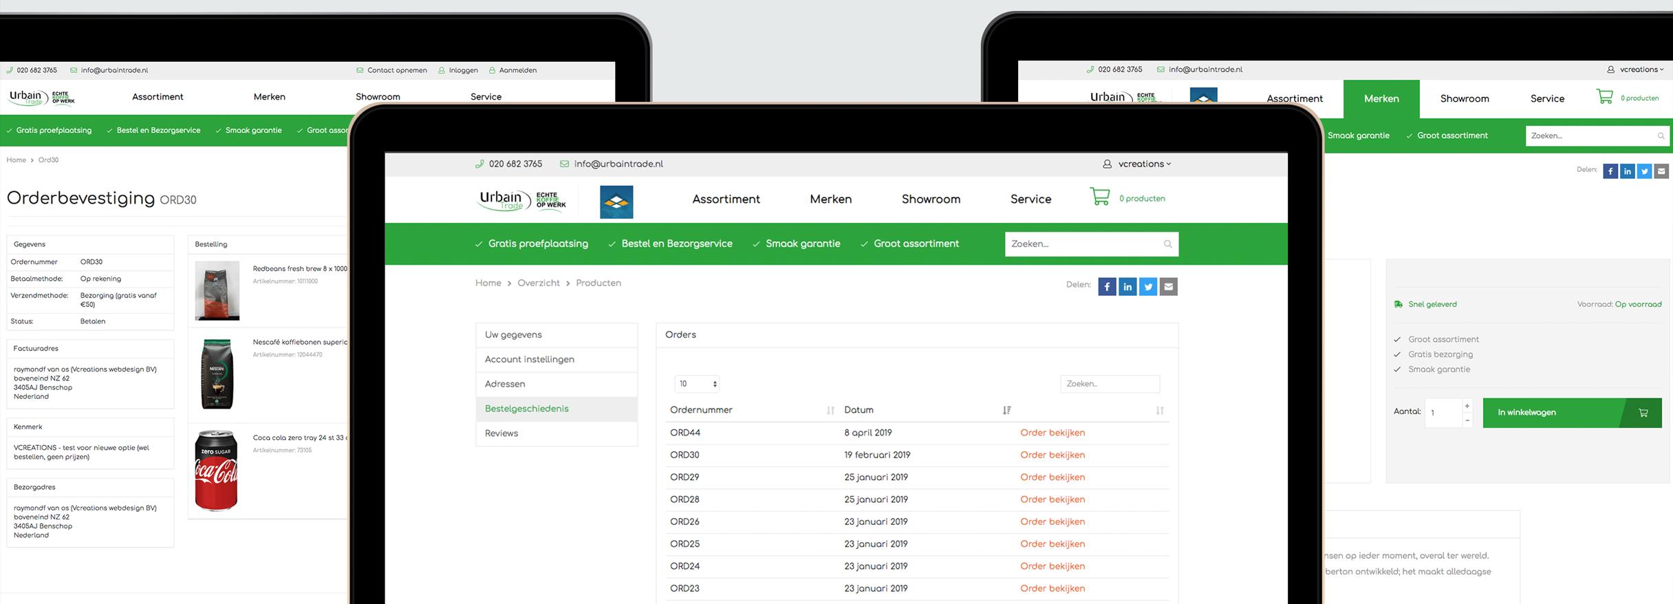Click Urbain Trade logo in center tablet

tap(522, 200)
